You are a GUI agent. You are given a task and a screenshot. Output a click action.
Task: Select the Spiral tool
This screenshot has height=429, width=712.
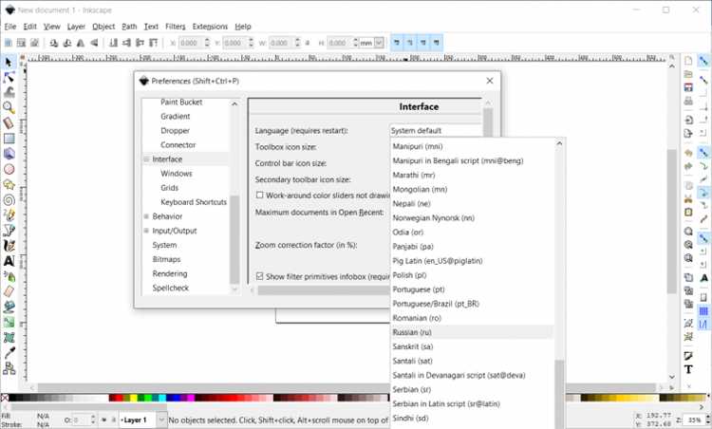pyautogui.click(x=9, y=199)
